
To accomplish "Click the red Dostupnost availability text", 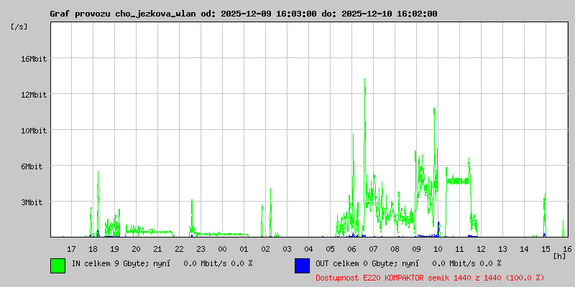I will pos(430,278).
